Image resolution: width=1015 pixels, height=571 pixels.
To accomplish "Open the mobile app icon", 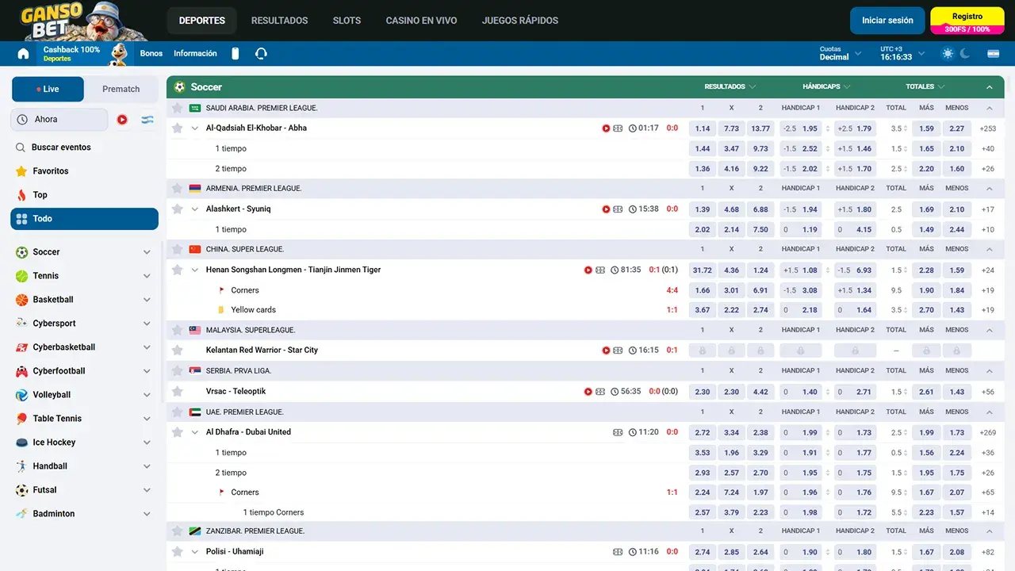I will pos(235,54).
